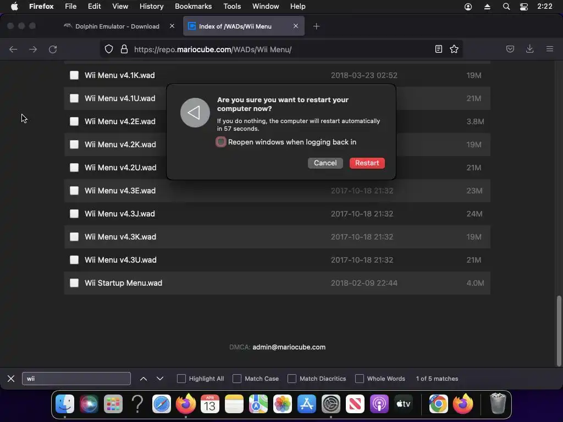Open Control Center in menu bar
This screenshot has height=422, width=563.
point(524,7)
